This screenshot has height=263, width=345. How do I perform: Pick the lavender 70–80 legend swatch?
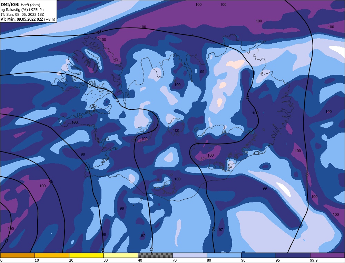tap(190, 255)
